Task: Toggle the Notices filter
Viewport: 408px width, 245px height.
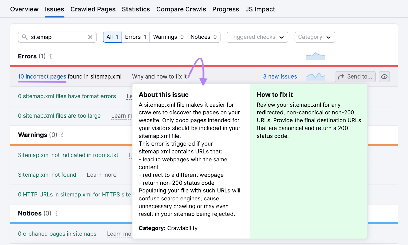Action: click(x=203, y=37)
